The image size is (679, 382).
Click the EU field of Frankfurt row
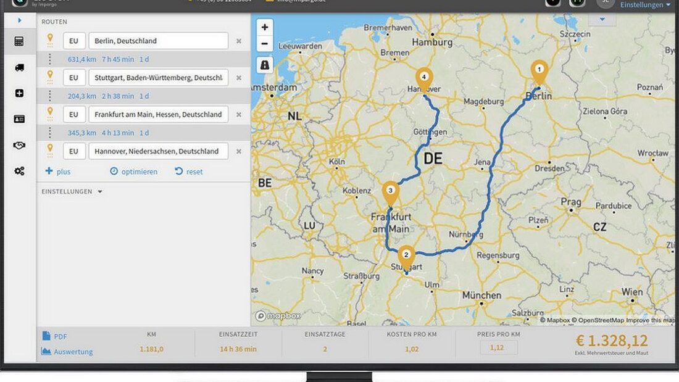[74, 114]
